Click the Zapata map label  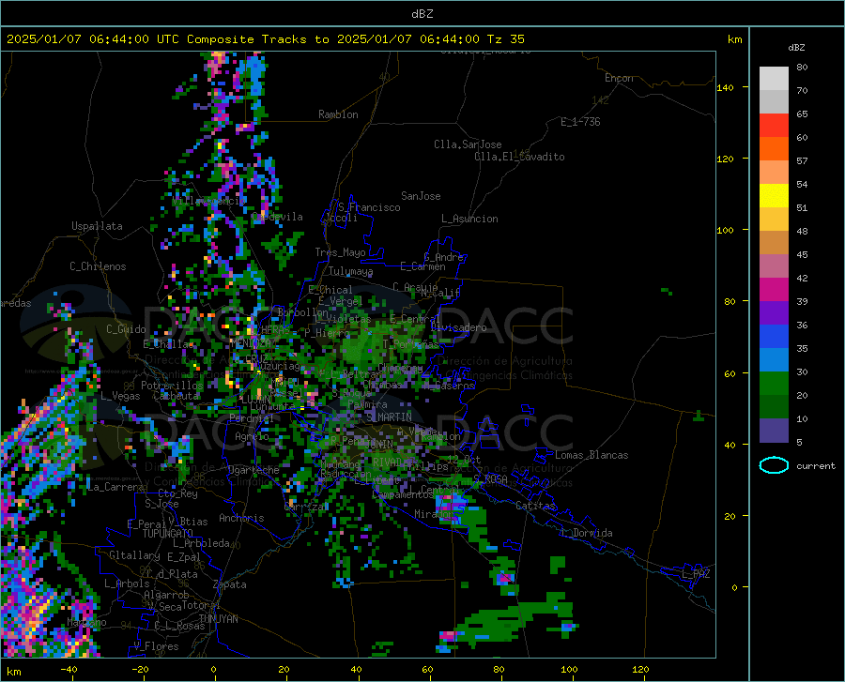click(x=230, y=584)
